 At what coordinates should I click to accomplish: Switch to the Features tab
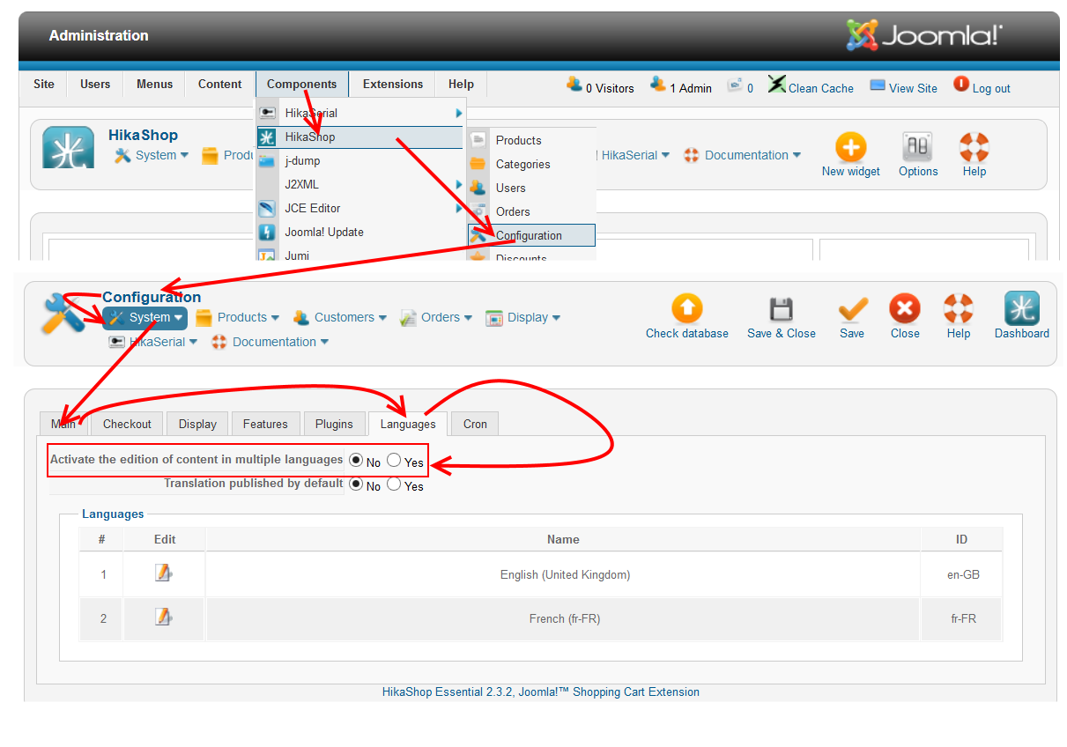pos(265,424)
